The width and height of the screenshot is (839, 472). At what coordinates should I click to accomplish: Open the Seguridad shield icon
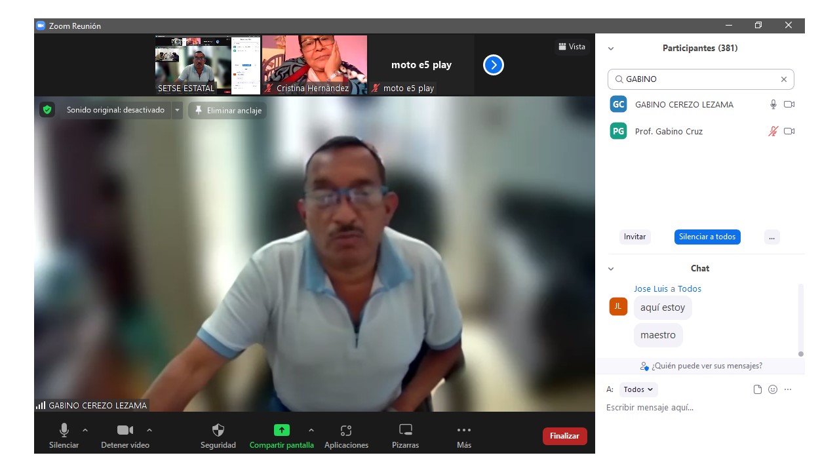coord(218,430)
